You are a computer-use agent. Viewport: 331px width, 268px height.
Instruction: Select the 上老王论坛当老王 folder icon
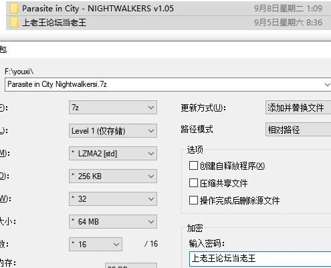[x=14, y=23]
